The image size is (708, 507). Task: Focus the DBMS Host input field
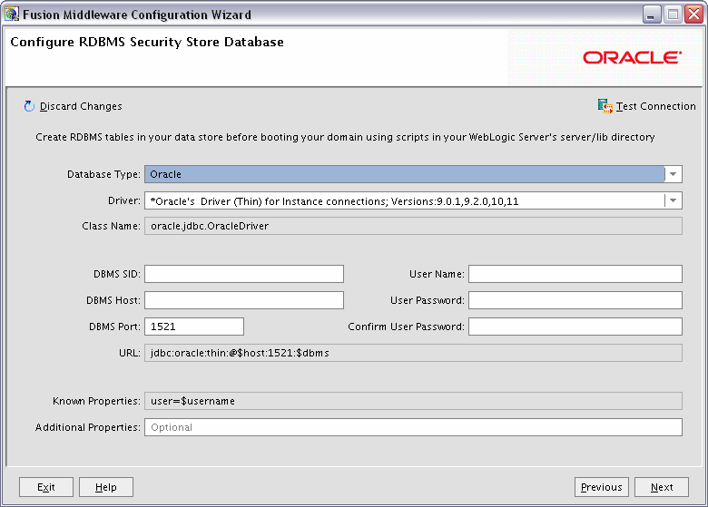point(244,300)
